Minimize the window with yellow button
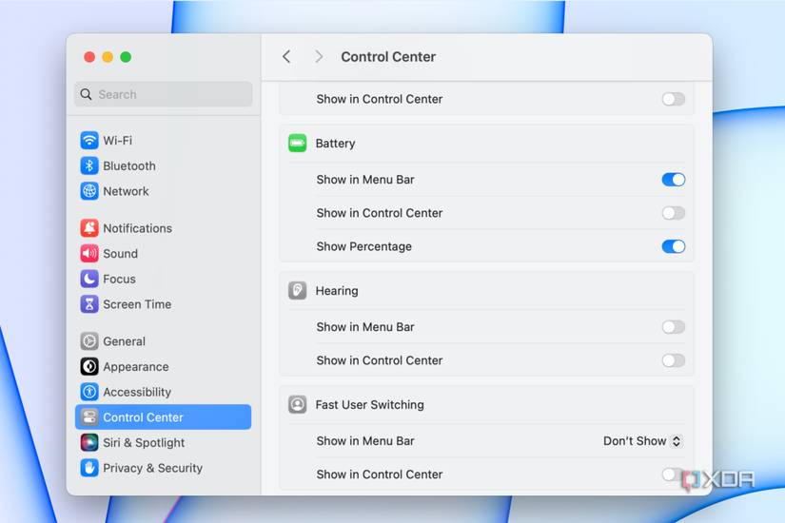The image size is (785, 523). click(108, 57)
